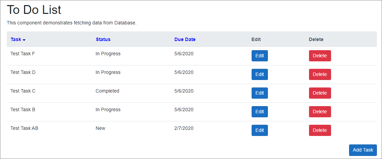Click the To Do List heading
This screenshot has height=159, width=382.
(x=34, y=10)
